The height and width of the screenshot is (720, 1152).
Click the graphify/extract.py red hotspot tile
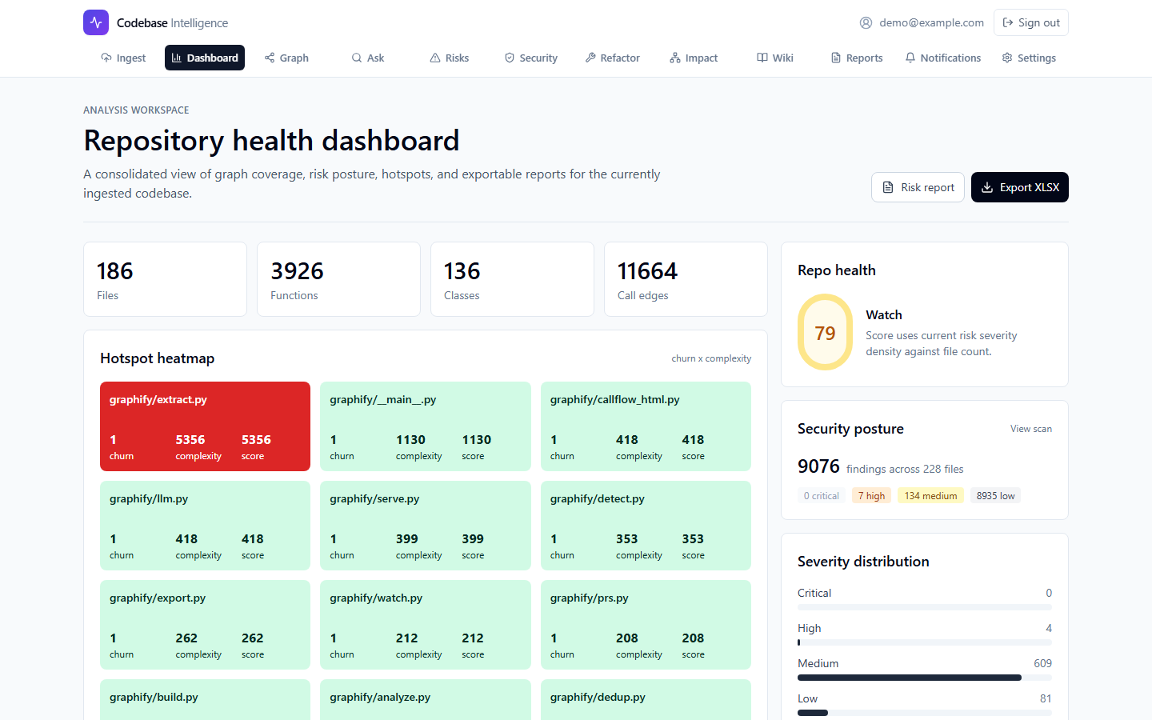tap(205, 426)
